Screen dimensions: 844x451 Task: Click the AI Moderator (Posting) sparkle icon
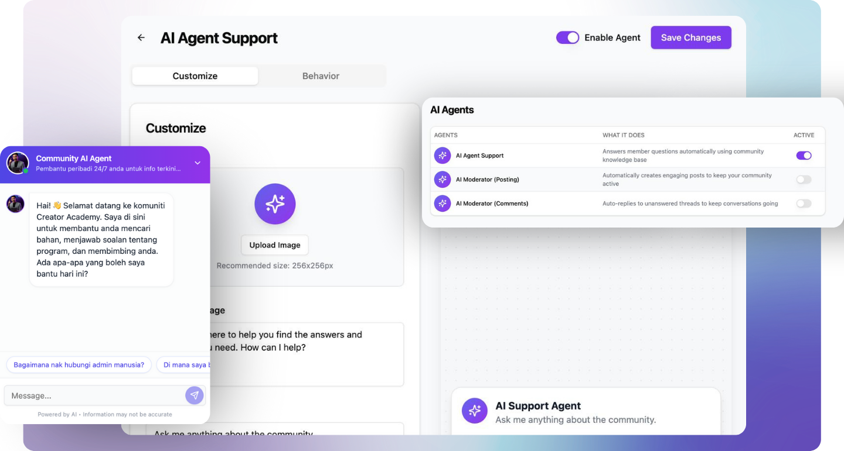443,180
